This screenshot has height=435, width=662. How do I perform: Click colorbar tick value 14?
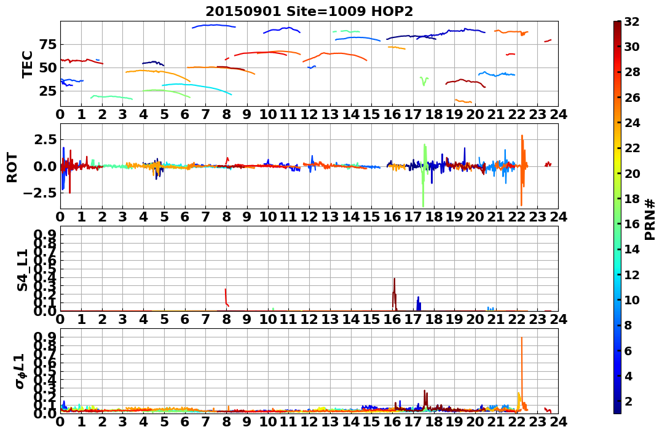pyautogui.click(x=632, y=249)
